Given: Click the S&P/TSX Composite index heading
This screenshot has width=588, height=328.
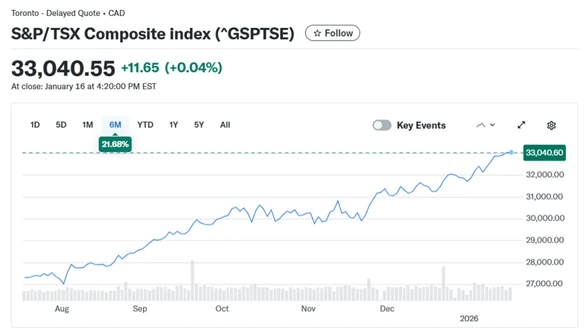Looking at the screenshot, I should 153,33.
